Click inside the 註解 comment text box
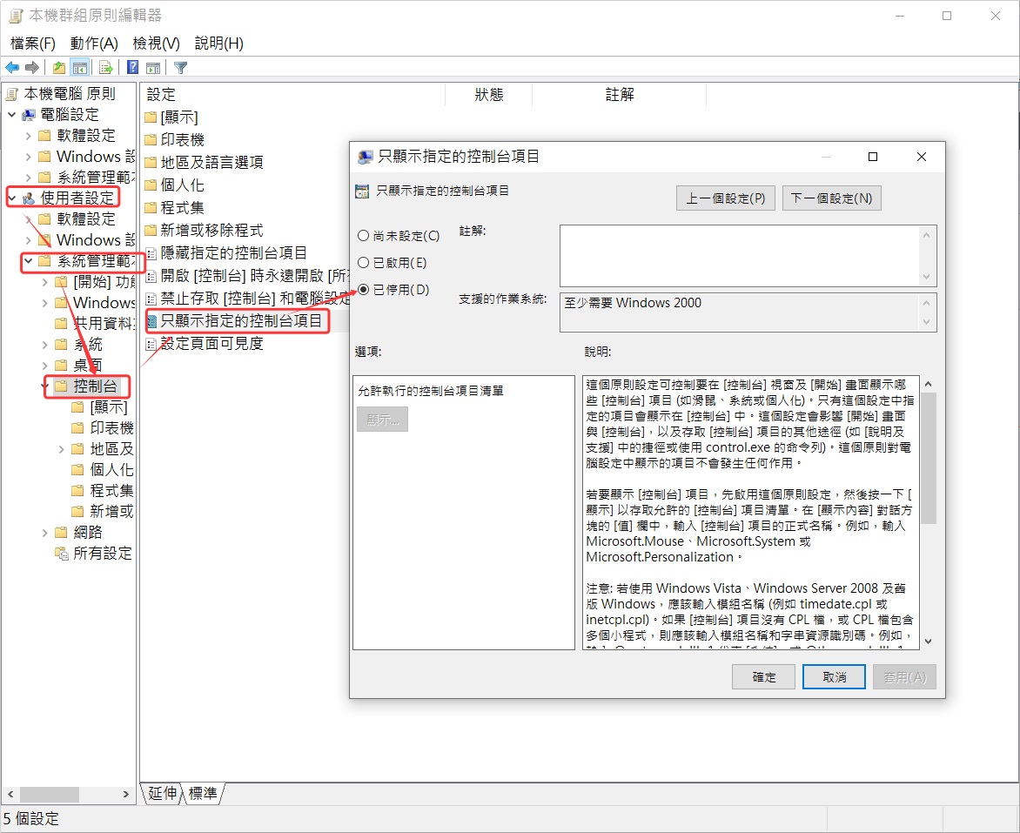The height and width of the screenshot is (833, 1020). tap(740, 256)
